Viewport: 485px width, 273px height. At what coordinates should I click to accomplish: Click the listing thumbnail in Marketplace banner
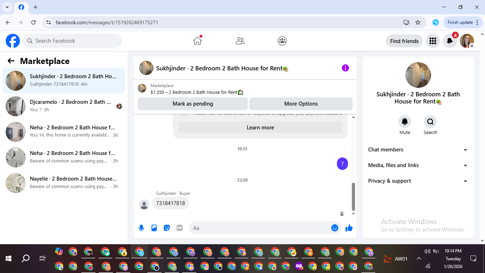[x=142, y=88]
